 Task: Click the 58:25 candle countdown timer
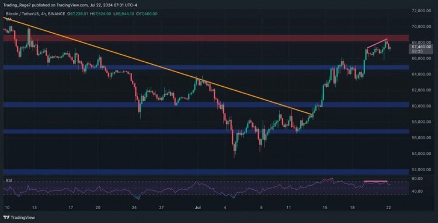click(x=417, y=51)
